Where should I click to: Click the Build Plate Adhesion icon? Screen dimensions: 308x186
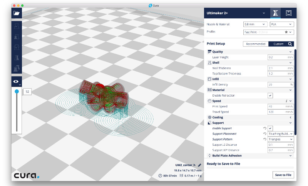(209, 156)
